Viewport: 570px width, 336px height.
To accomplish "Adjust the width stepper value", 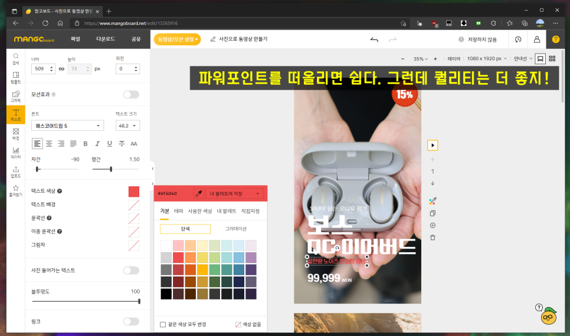I will [51, 68].
